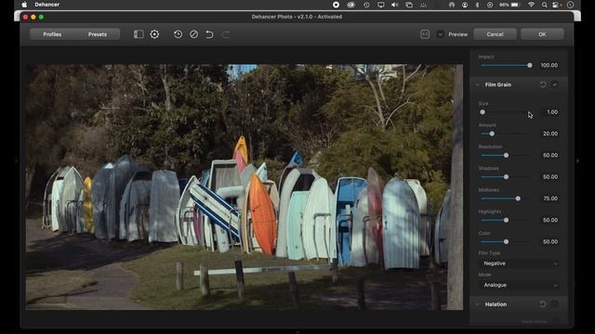Click the Impact slider track
This screenshot has width=595, height=334.
tap(506, 65)
